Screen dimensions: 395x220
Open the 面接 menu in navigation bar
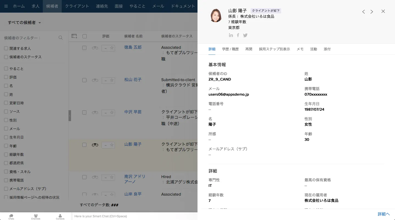(119, 6)
